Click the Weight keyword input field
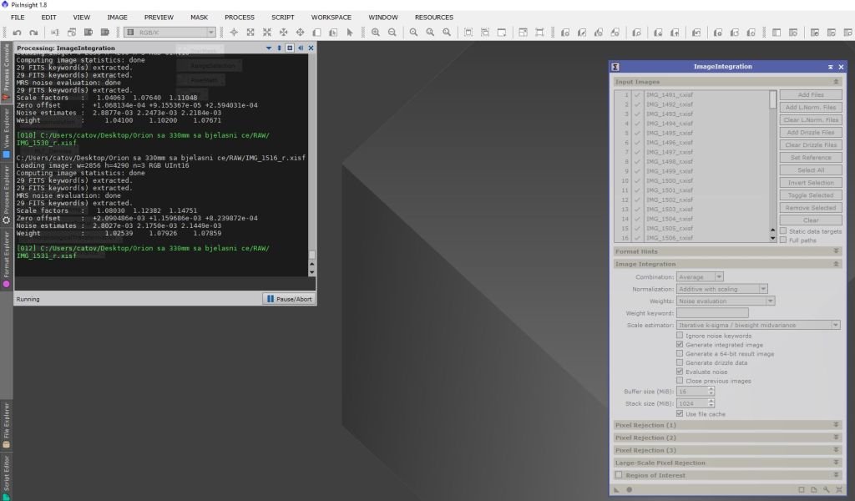Screen dimensions: 855x501 tap(711, 313)
